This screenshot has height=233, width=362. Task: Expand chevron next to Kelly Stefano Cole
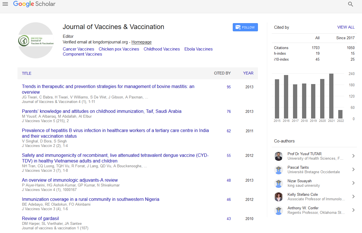[x=353, y=197]
